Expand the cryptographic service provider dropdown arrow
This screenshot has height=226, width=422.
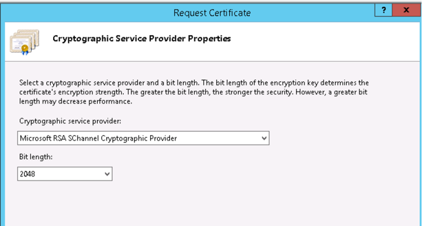click(x=264, y=138)
